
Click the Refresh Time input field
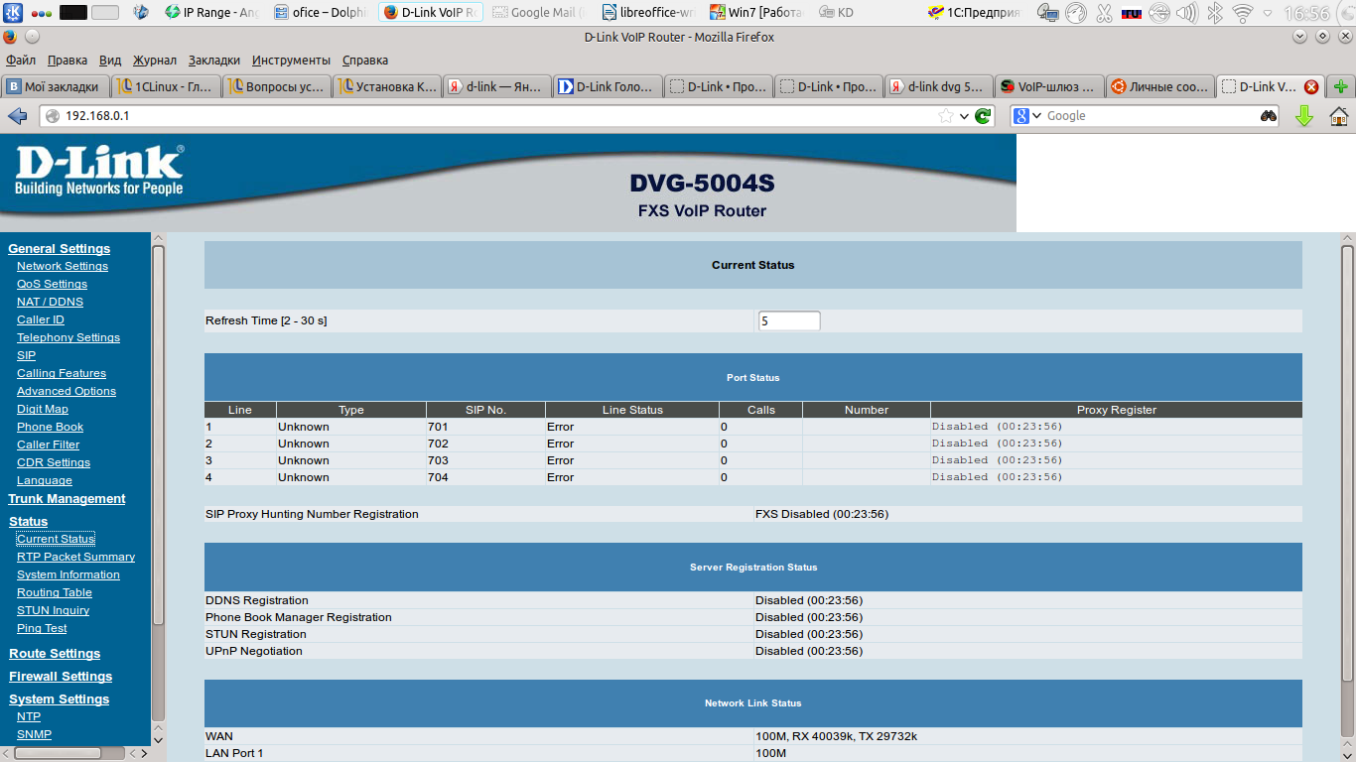[x=789, y=321]
